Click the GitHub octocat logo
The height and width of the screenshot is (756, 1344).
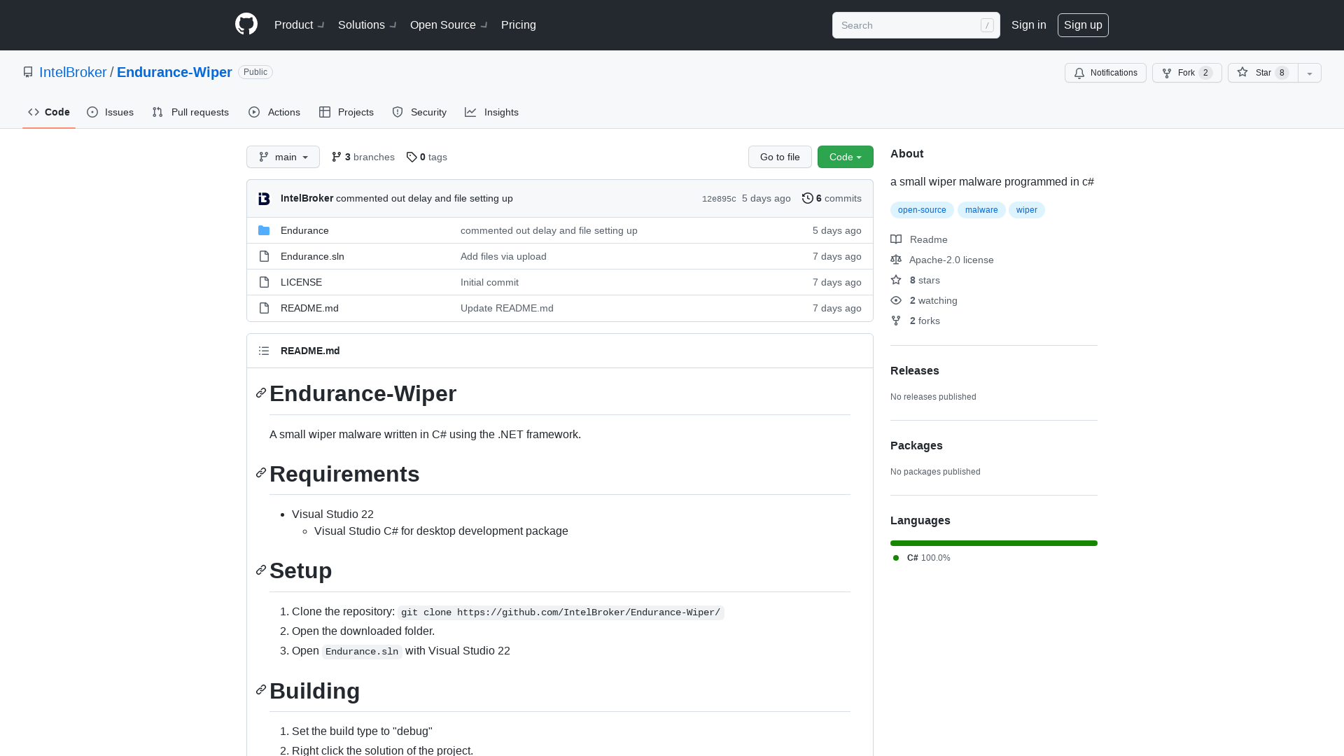(246, 24)
